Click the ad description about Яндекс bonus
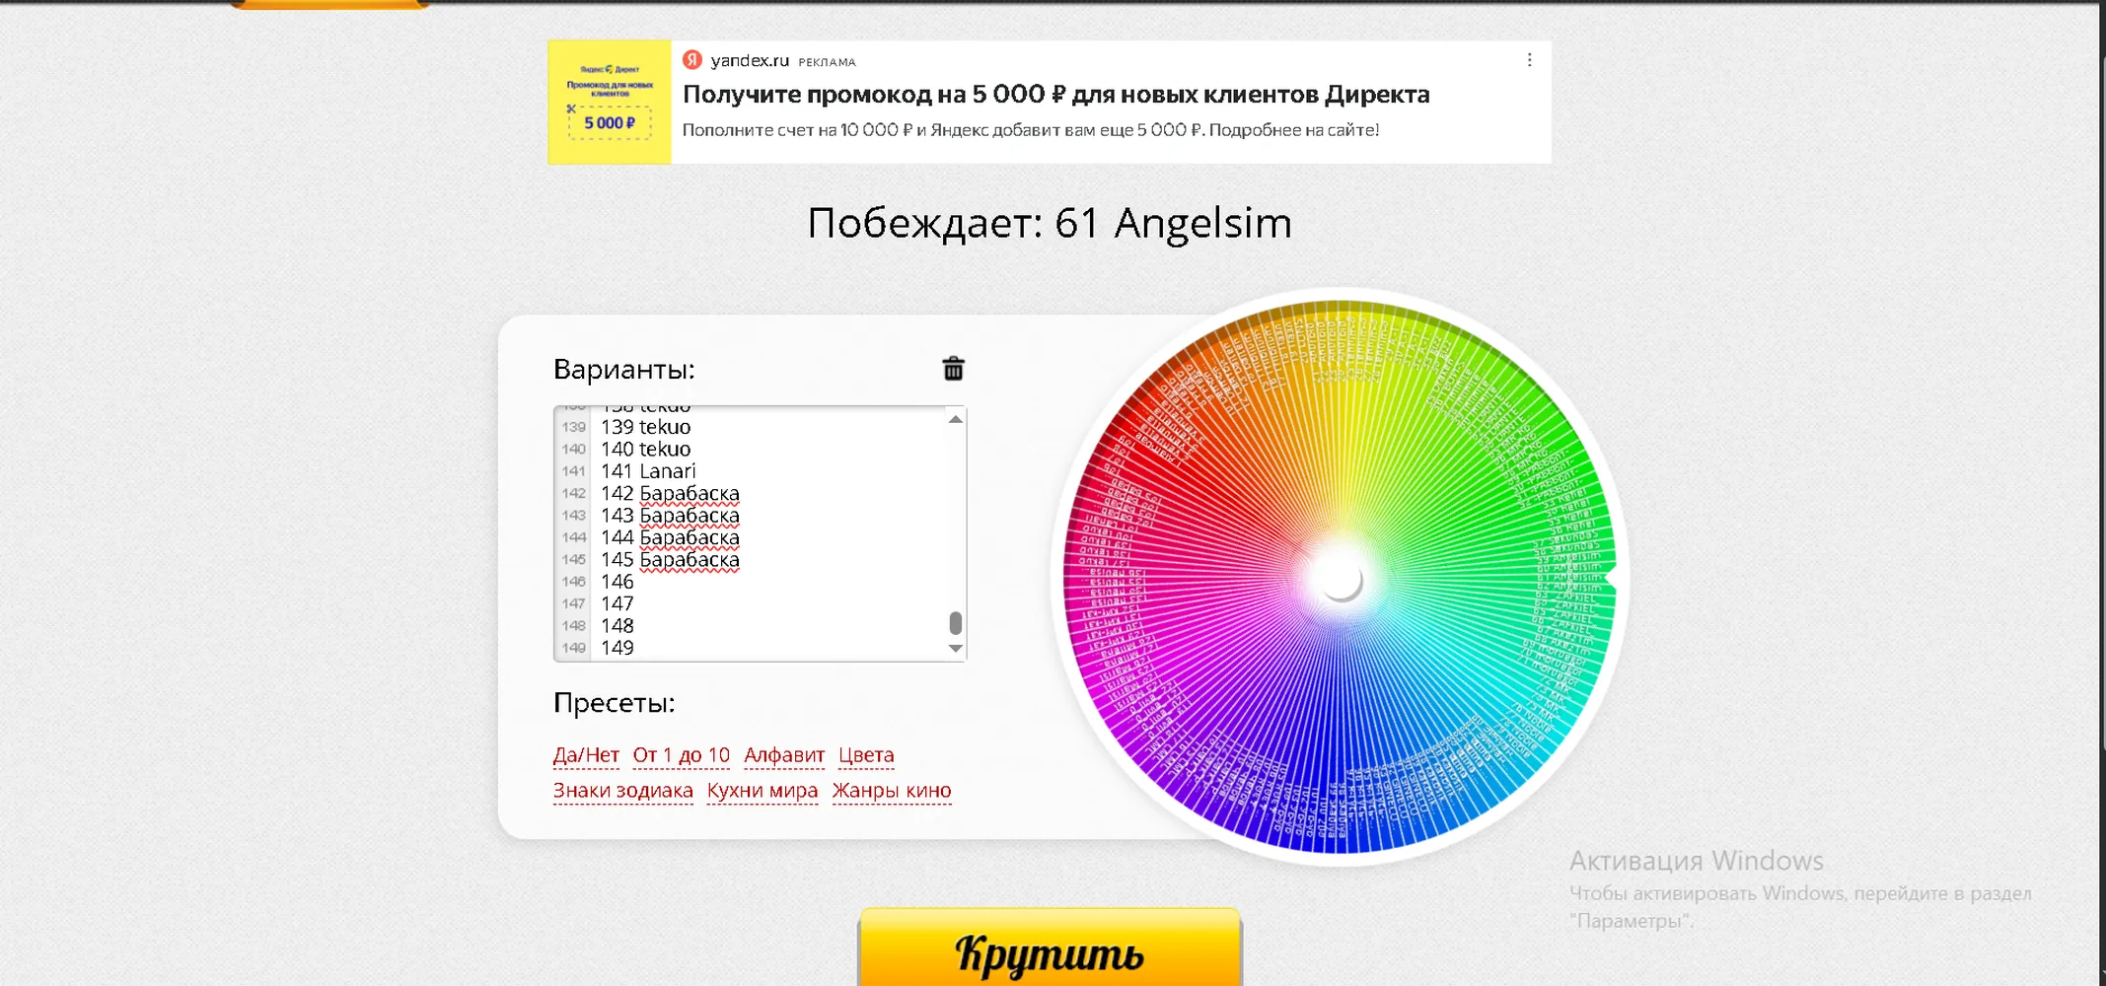The width and height of the screenshot is (2106, 986). 1031,130
